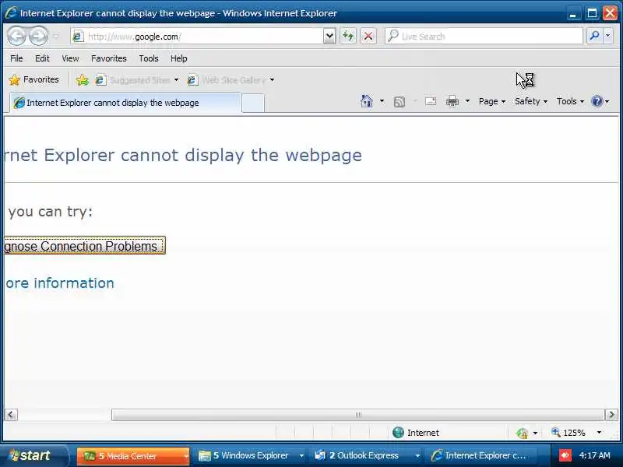Open the recent pages dropdown arrow
Viewport: 623px width, 467px height.
56,37
